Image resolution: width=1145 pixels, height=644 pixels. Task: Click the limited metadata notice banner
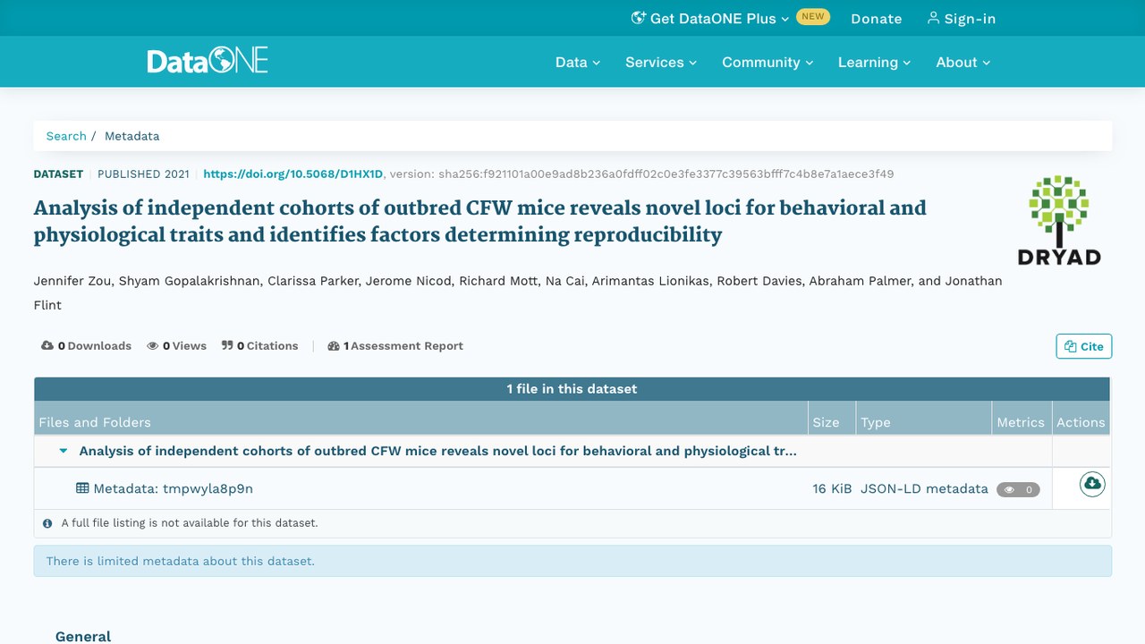coord(572,561)
